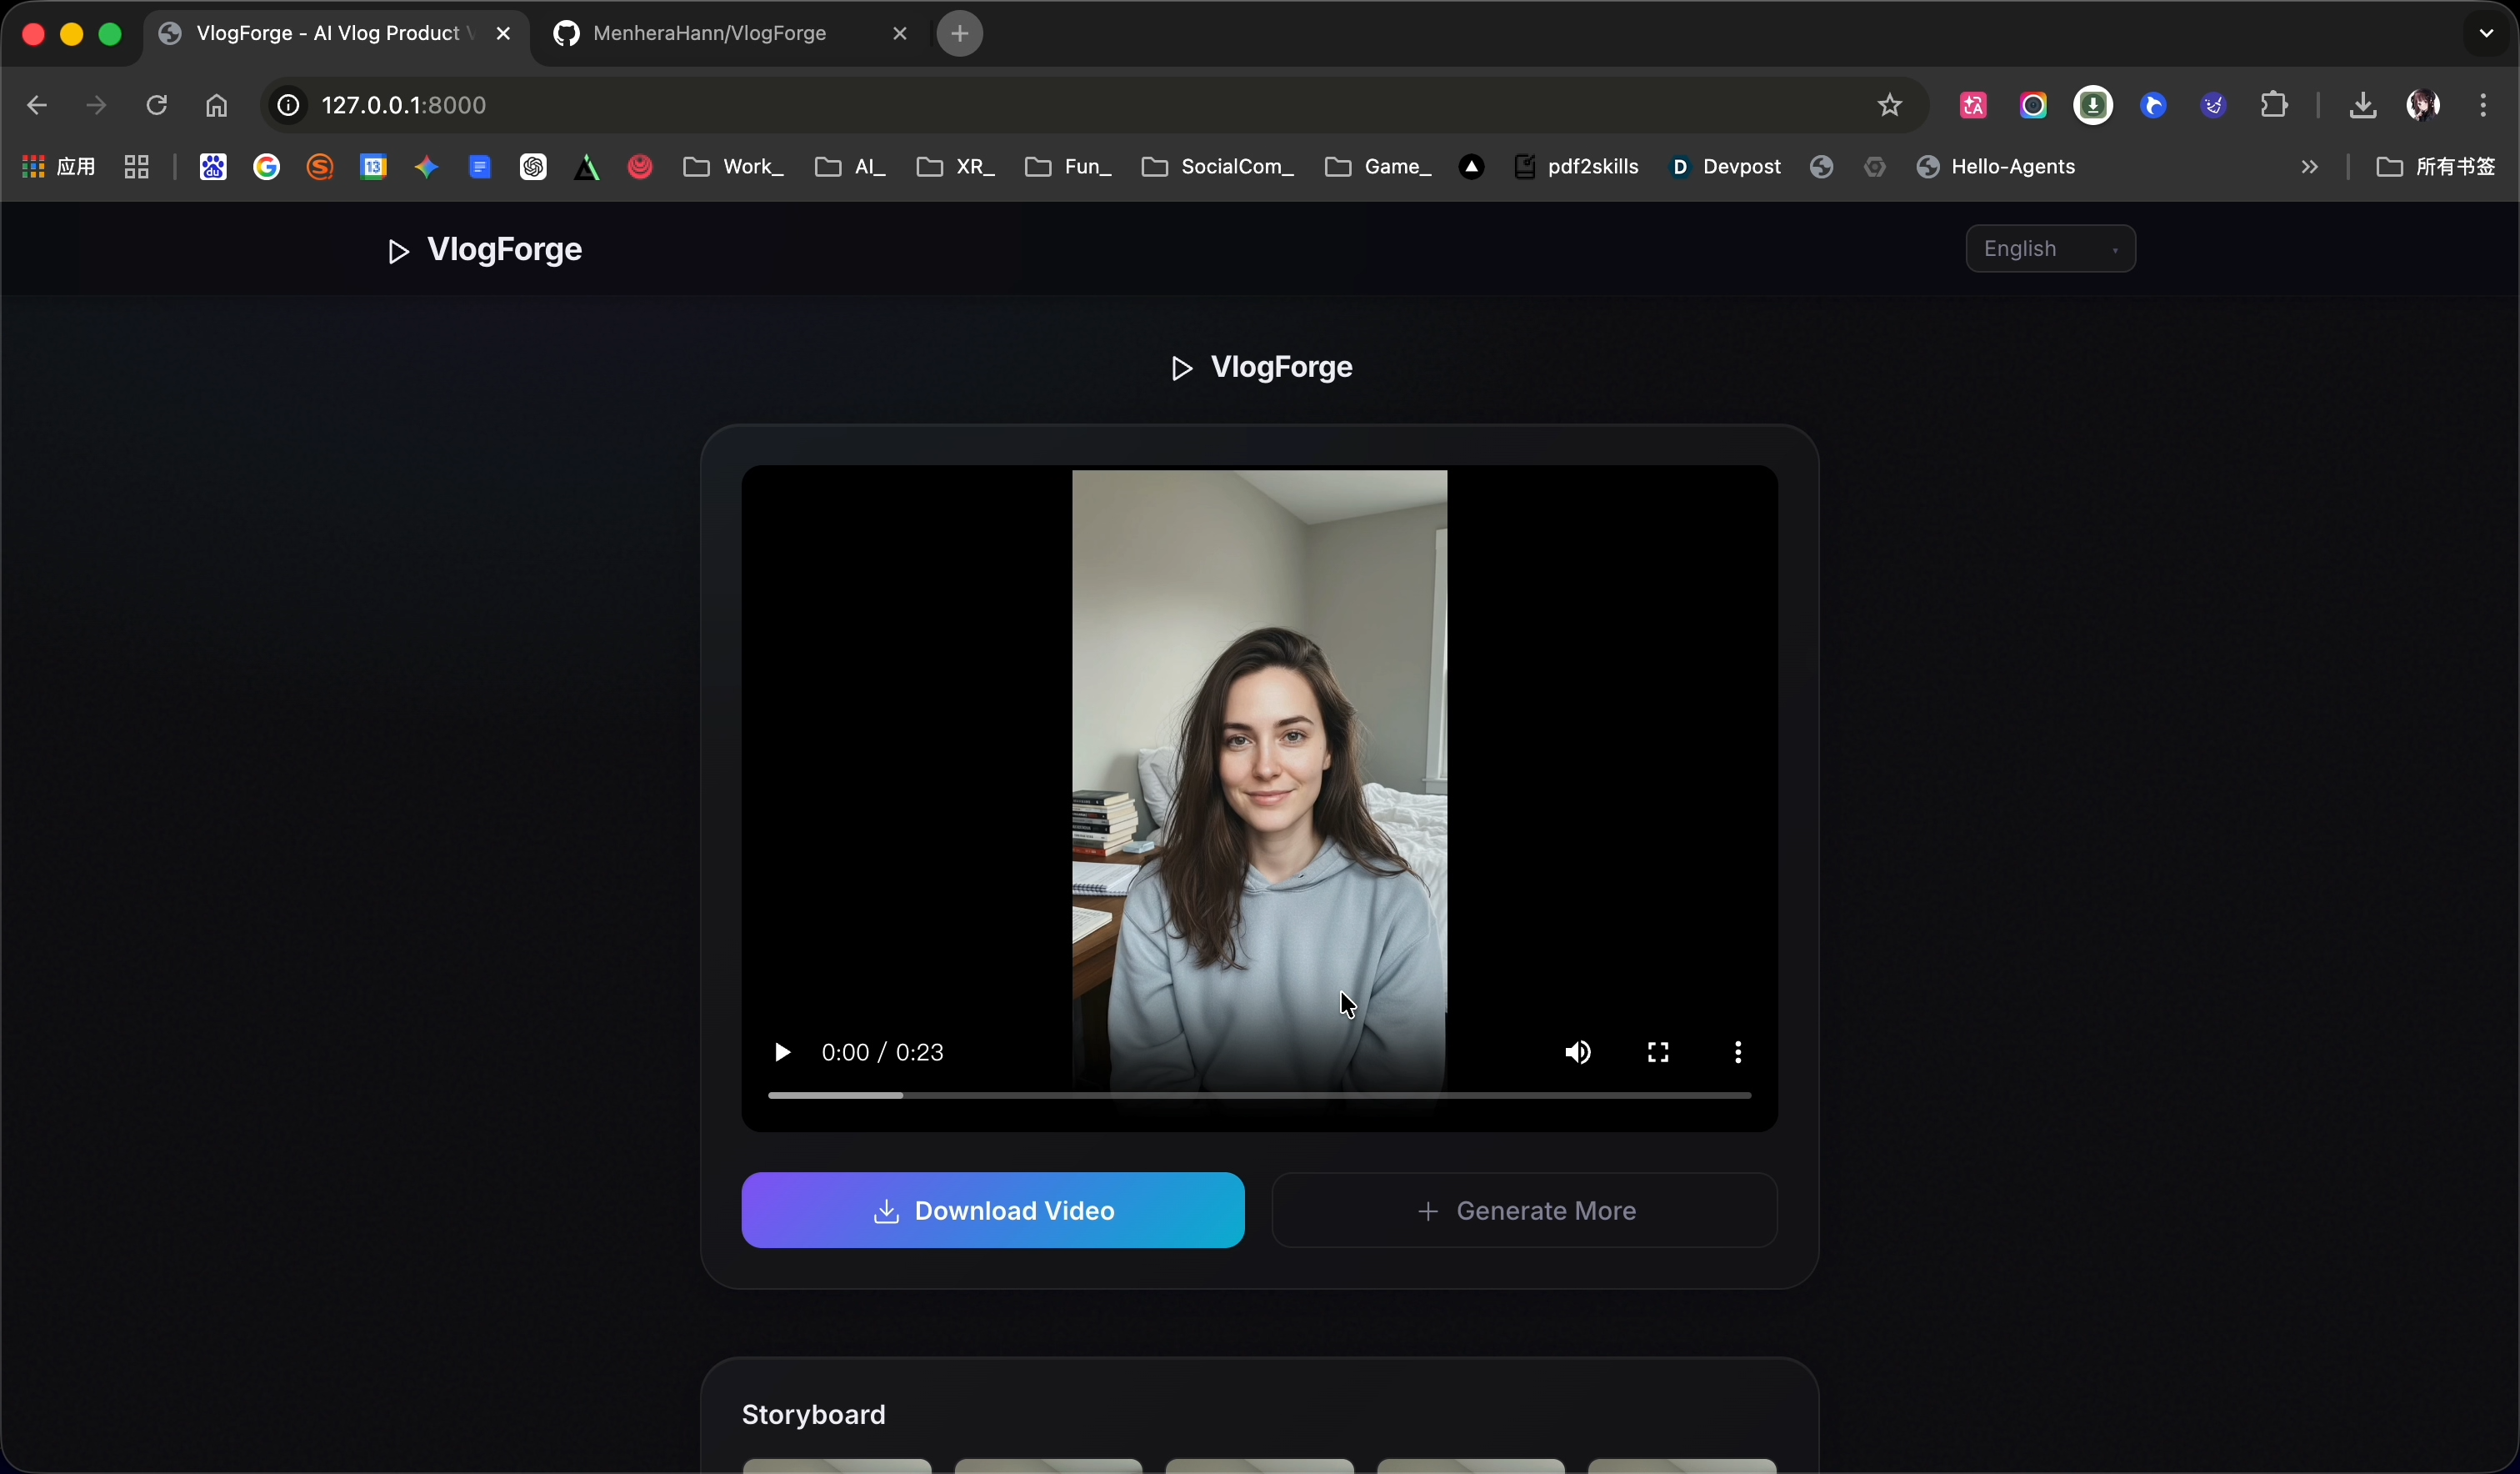Reload the current page
This screenshot has width=2520, height=1474.
pos(157,105)
